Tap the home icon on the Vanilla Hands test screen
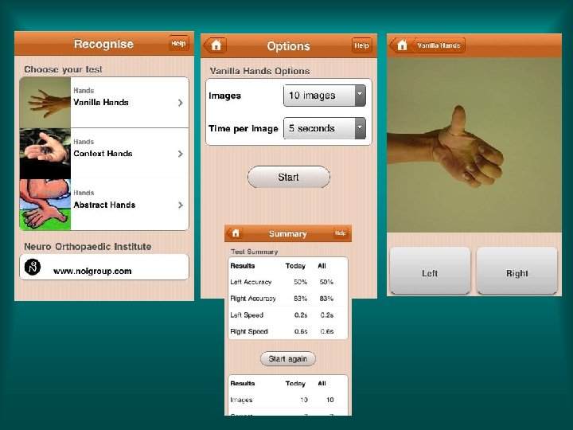The image size is (573, 430). click(402, 45)
